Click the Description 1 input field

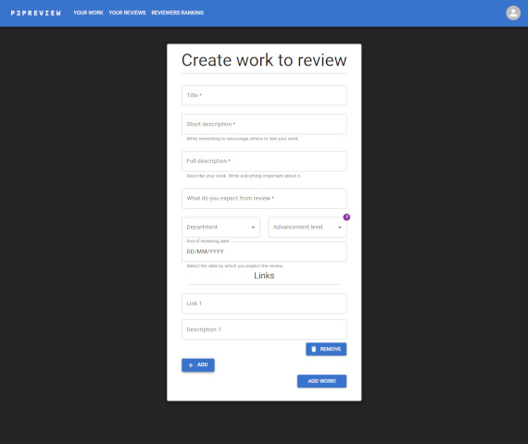click(x=264, y=329)
